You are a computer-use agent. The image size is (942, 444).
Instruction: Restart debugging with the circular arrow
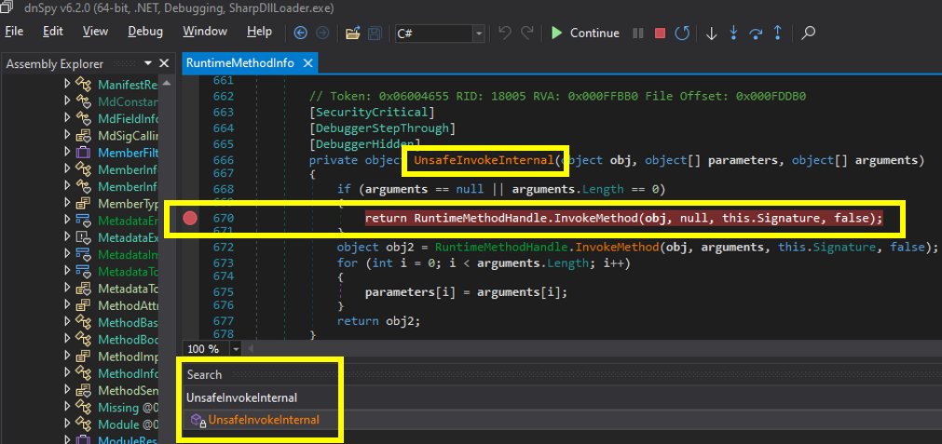coord(682,33)
